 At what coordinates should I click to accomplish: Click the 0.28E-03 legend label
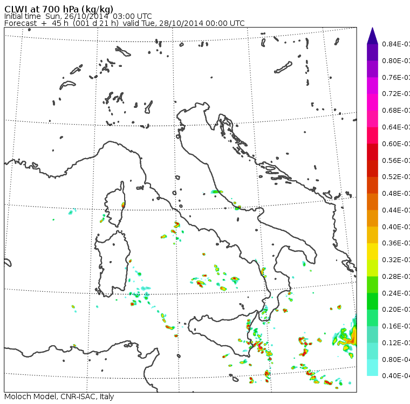[x=396, y=276]
